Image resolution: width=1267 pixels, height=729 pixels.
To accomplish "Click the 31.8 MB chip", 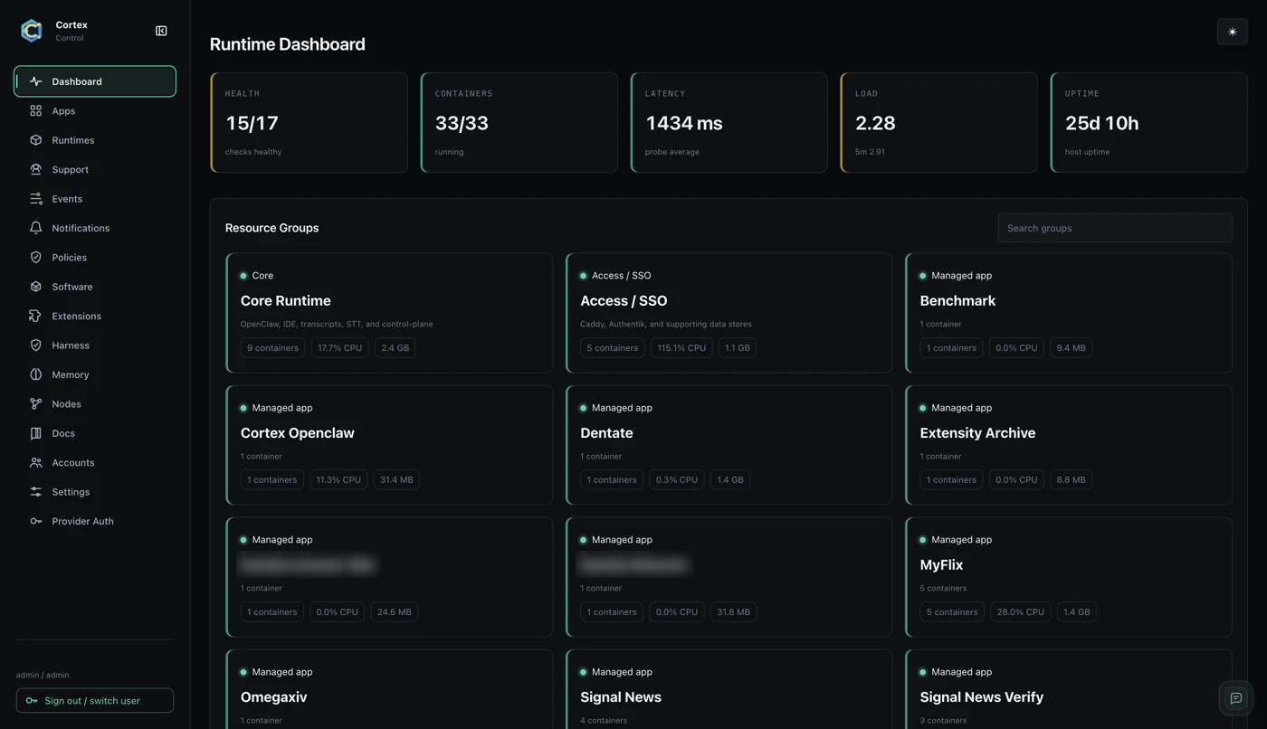I will click(x=733, y=611).
